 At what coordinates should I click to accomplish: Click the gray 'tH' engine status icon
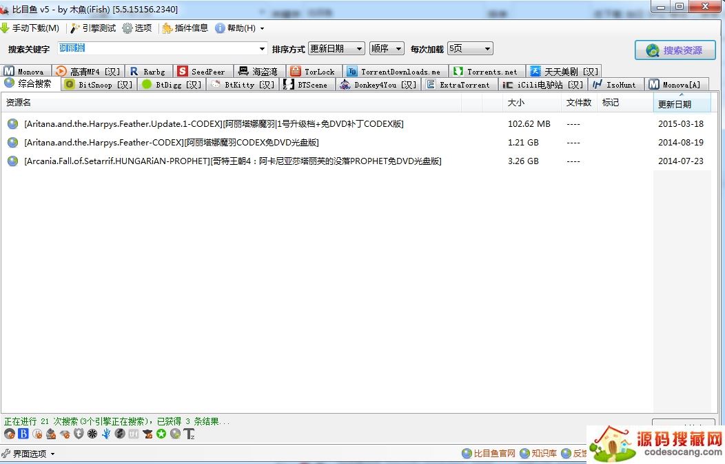(x=134, y=434)
